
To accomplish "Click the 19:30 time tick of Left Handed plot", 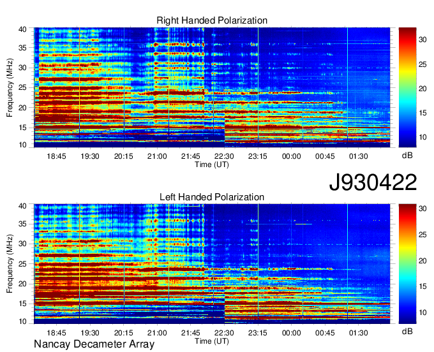I will (90, 333).
